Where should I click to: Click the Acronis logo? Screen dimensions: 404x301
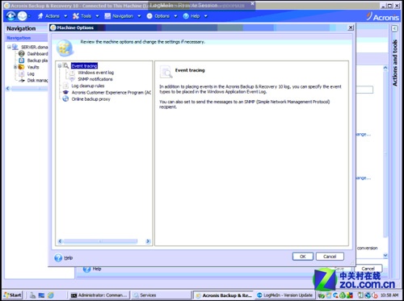383,17
